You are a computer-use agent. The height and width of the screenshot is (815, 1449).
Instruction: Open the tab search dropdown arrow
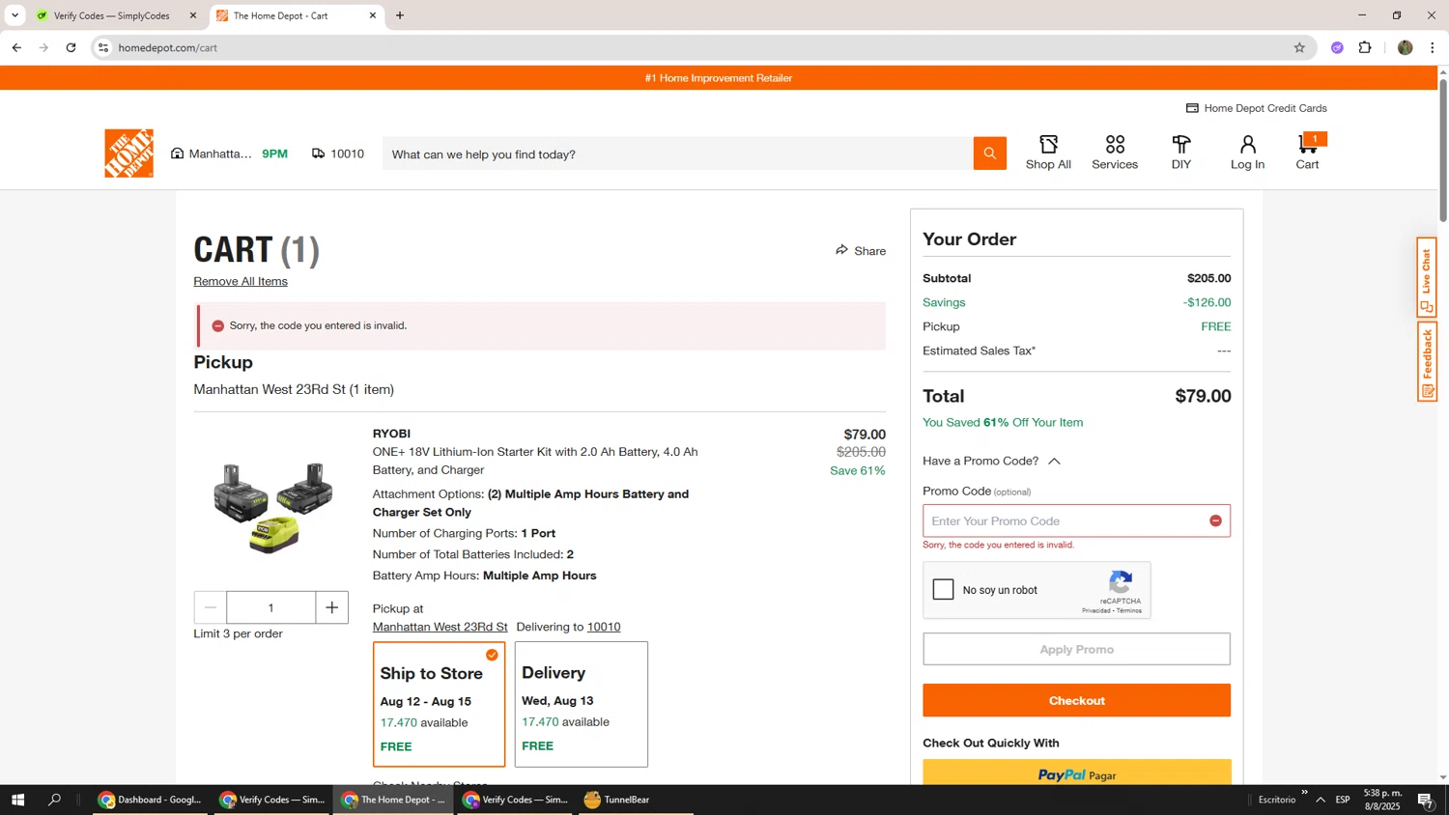[14, 15]
